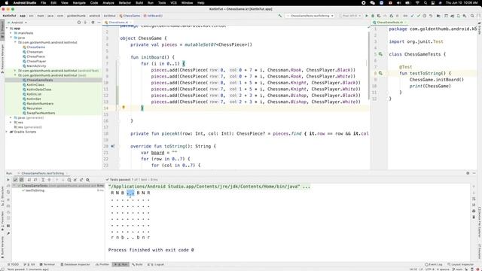The width and height of the screenshot is (482, 271).
Task: Collapse ChessGameTests node in test results tree
Action: coord(14,186)
